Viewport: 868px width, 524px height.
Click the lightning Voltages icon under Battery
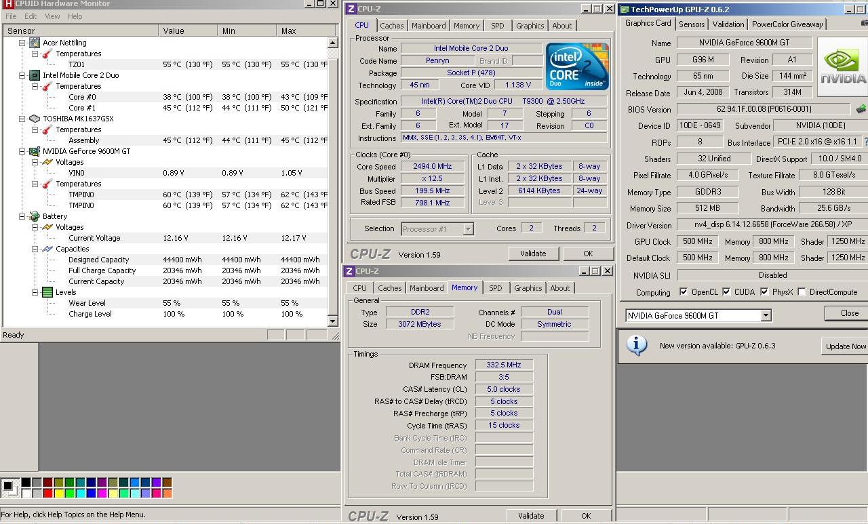point(47,227)
